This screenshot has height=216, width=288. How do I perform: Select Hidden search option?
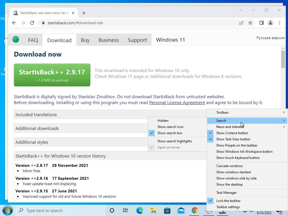[x=177, y=120]
